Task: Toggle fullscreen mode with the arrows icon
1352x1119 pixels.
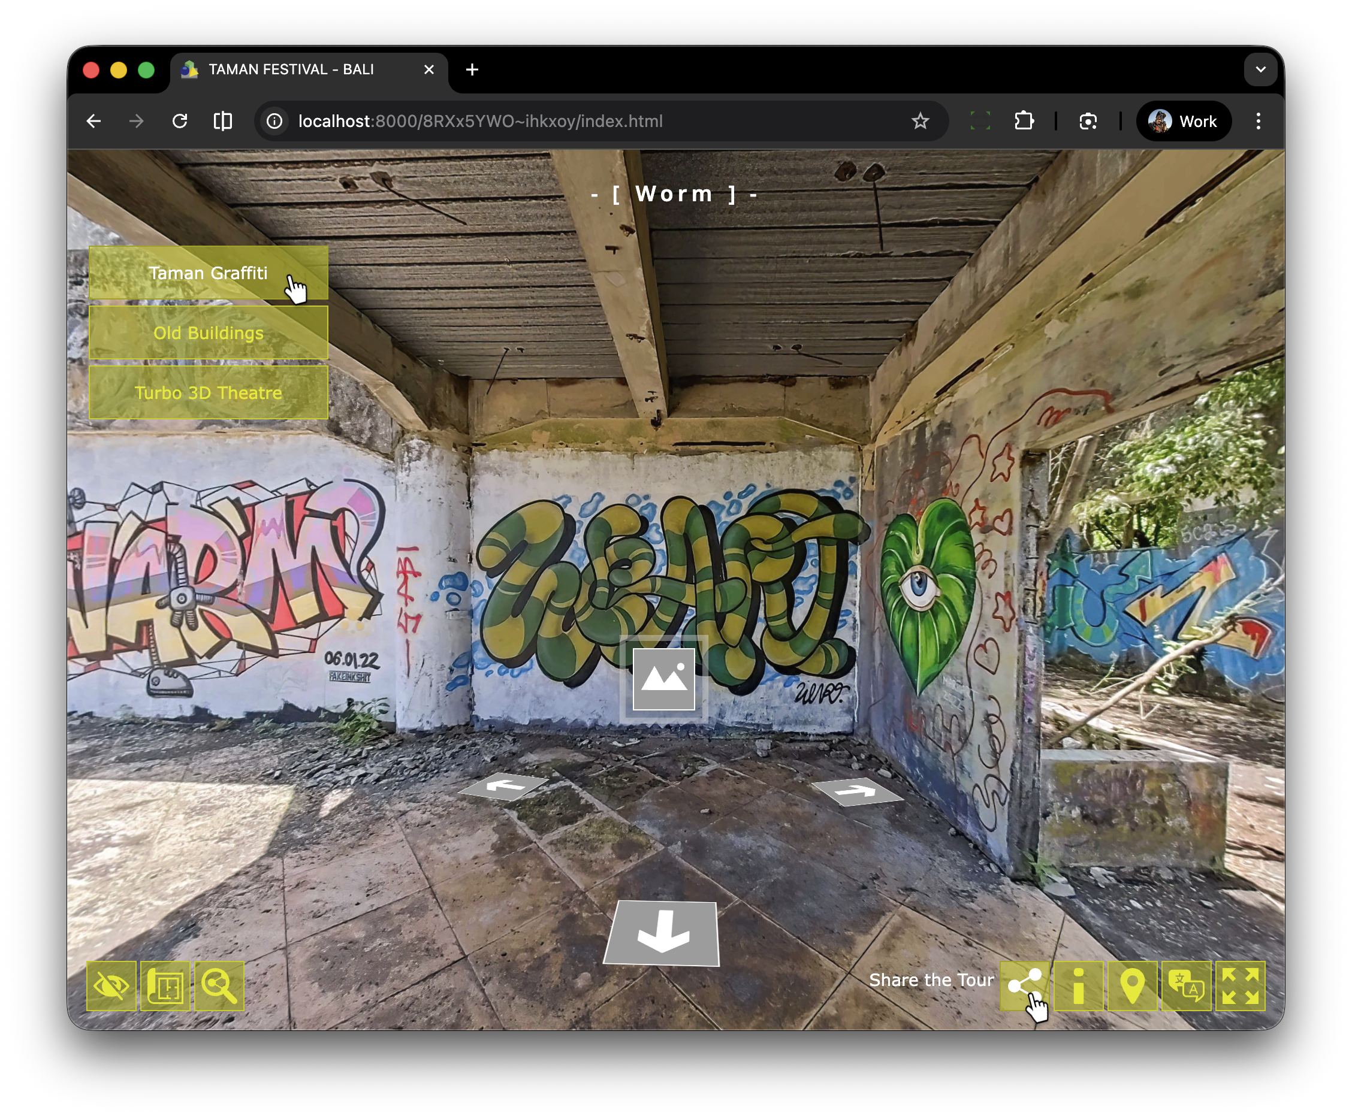Action: click(1240, 986)
